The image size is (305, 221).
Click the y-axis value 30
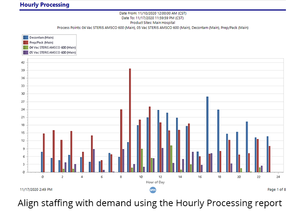pyautogui.click(x=23, y=94)
